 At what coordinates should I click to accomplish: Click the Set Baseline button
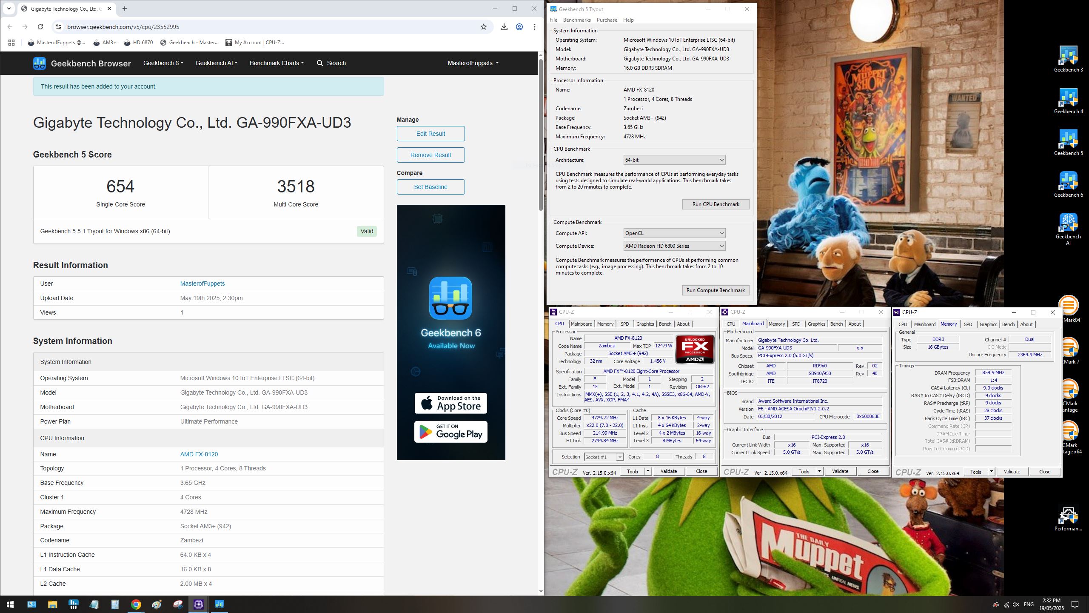coord(430,187)
